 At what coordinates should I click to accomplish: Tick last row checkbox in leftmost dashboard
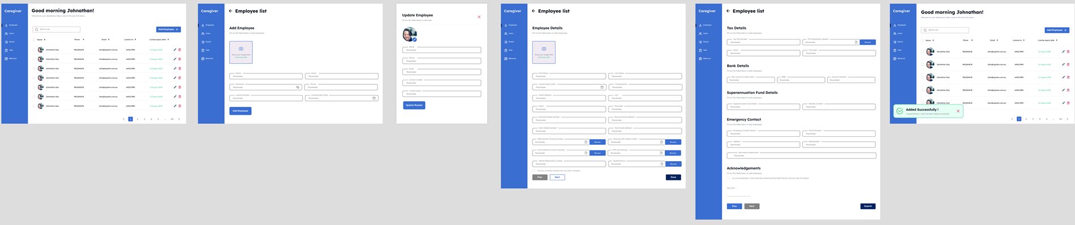(34, 106)
